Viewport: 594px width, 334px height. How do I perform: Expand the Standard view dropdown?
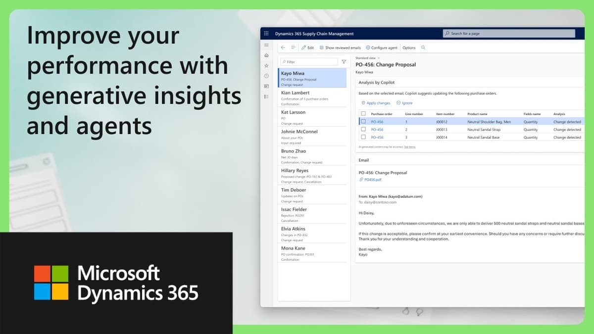click(x=367, y=57)
